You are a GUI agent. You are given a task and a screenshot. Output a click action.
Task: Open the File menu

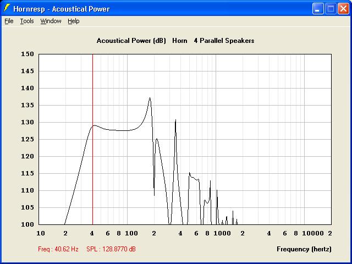(9, 21)
